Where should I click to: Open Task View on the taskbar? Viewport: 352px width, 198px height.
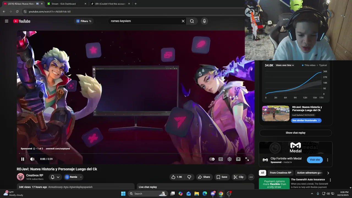(x=172, y=194)
